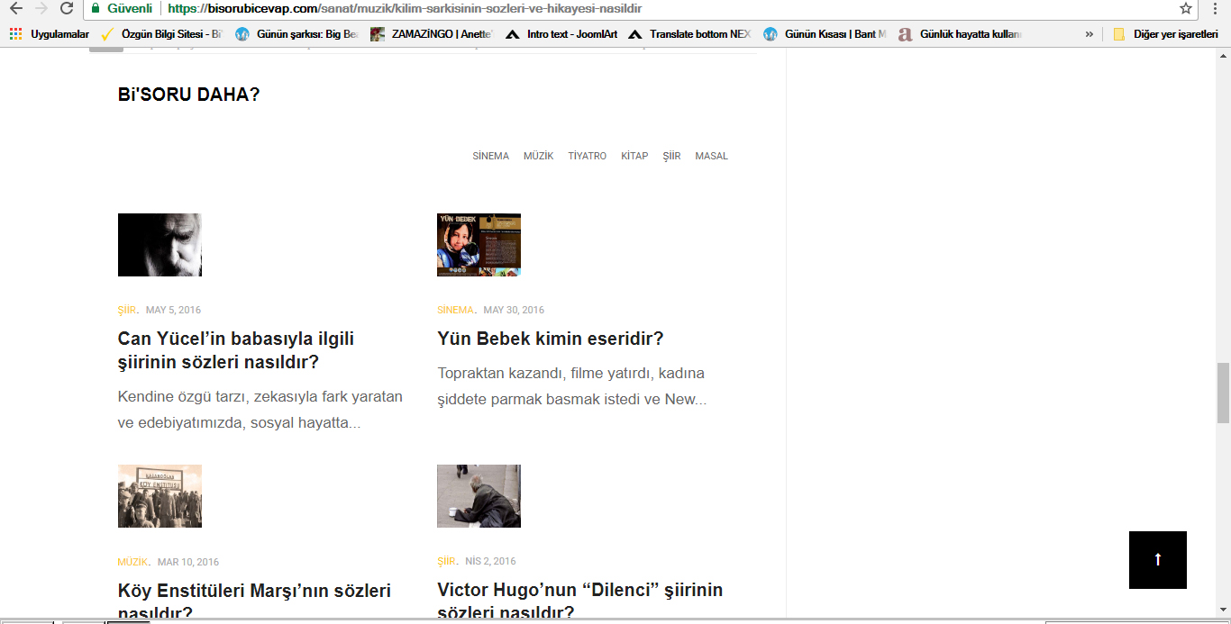1231x624 pixels.
Task: Go back with the browser back arrow
Action: [15, 8]
